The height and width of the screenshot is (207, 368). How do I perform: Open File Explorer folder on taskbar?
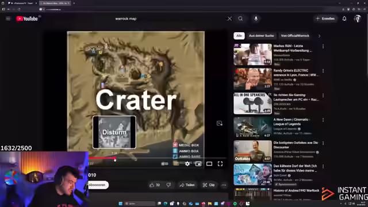click(209, 204)
